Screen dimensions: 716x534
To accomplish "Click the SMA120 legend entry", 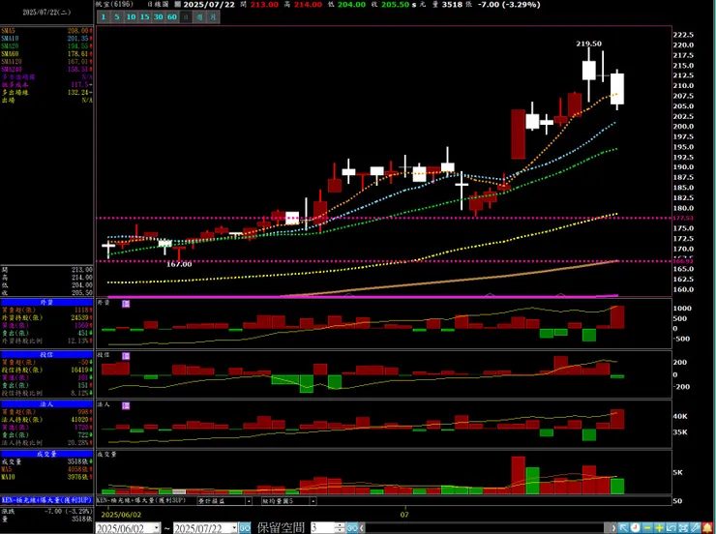I will coord(46,62).
